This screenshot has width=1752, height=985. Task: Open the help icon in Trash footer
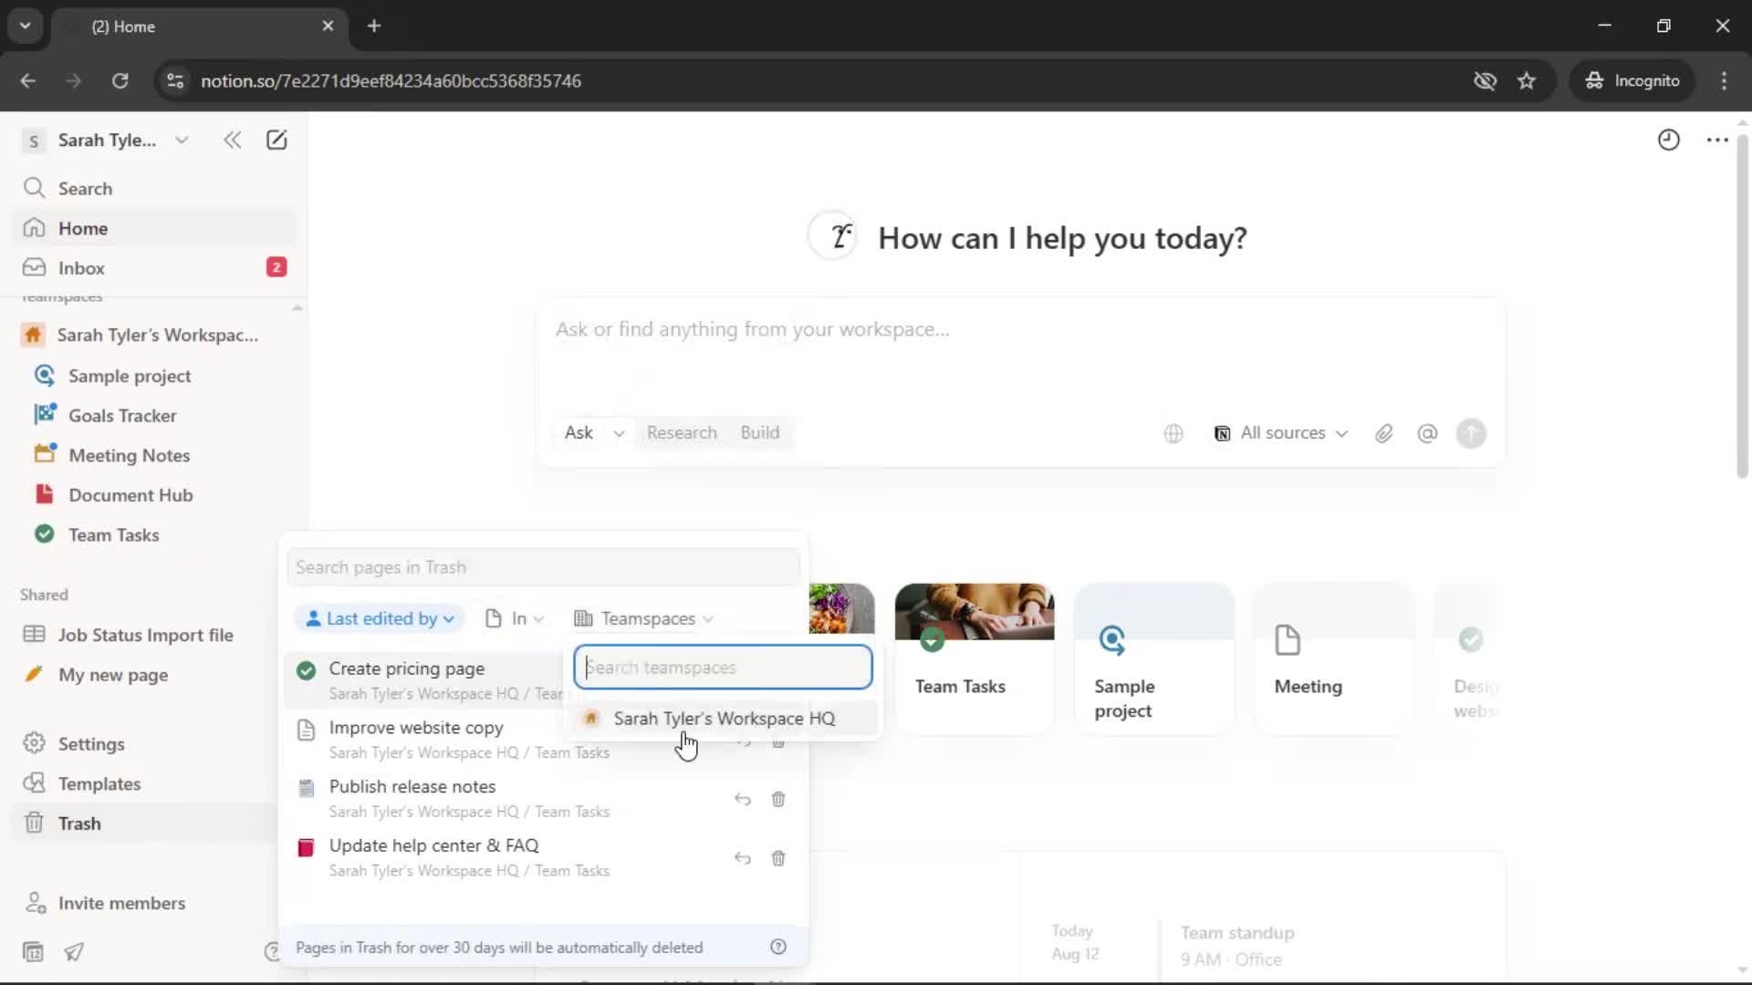(x=778, y=947)
